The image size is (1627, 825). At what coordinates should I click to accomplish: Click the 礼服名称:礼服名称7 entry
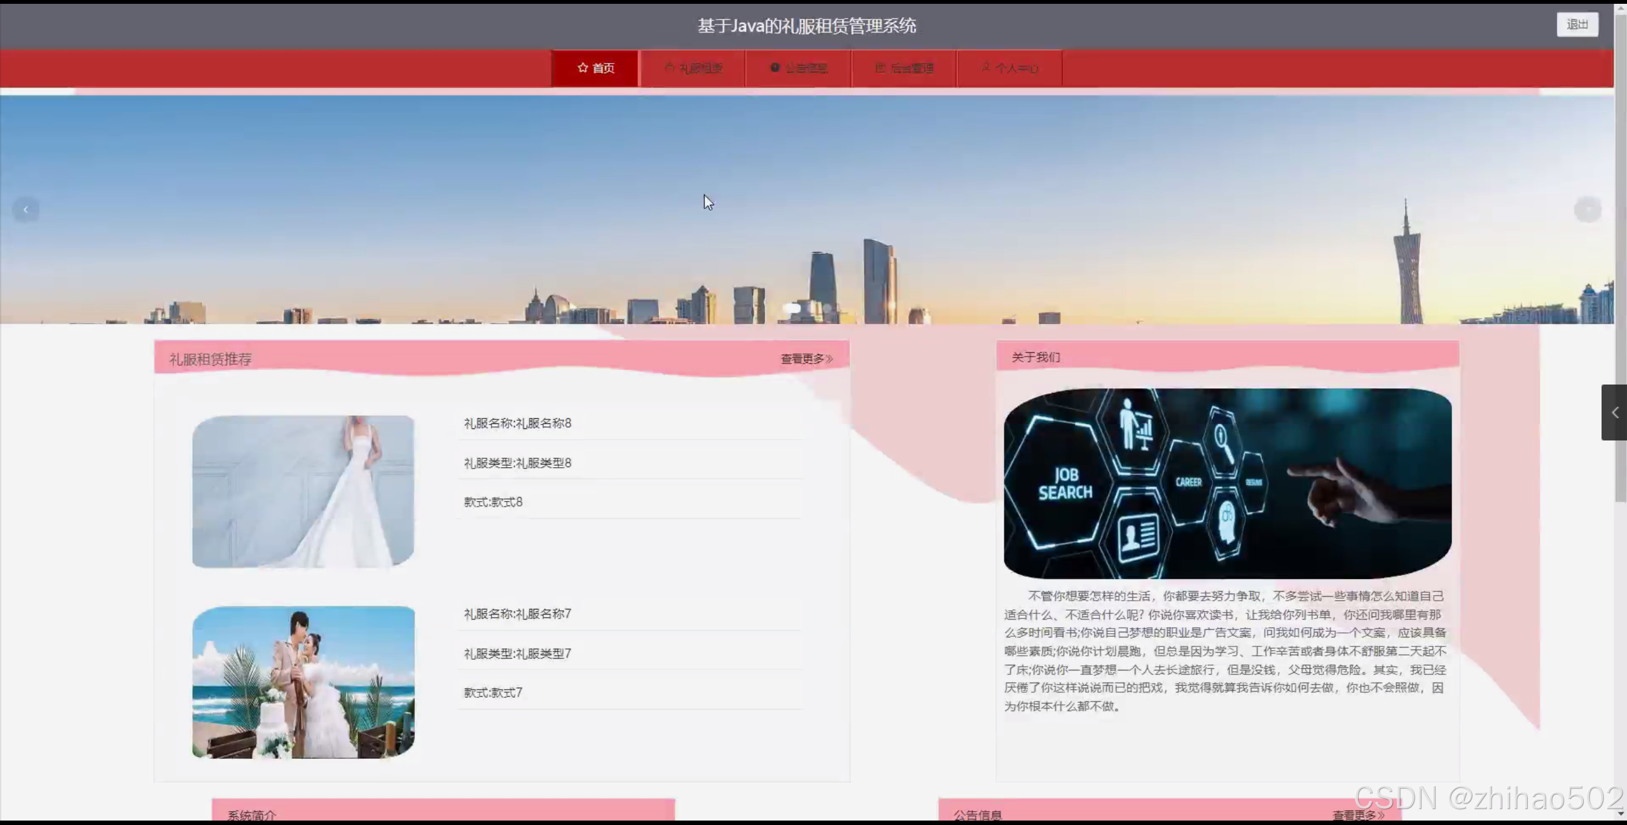pyautogui.click(x=517, y=614)
